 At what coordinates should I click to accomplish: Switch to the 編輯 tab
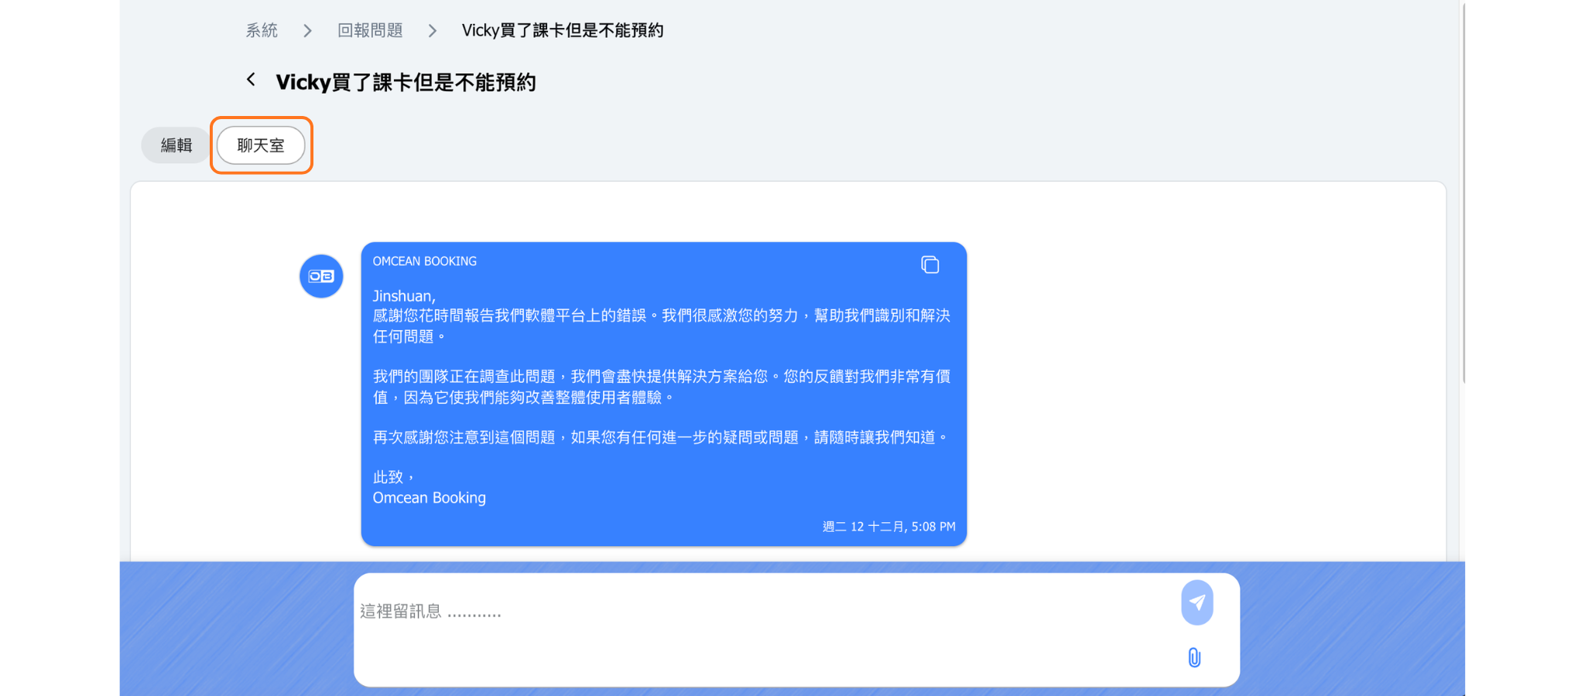(176, 145)
